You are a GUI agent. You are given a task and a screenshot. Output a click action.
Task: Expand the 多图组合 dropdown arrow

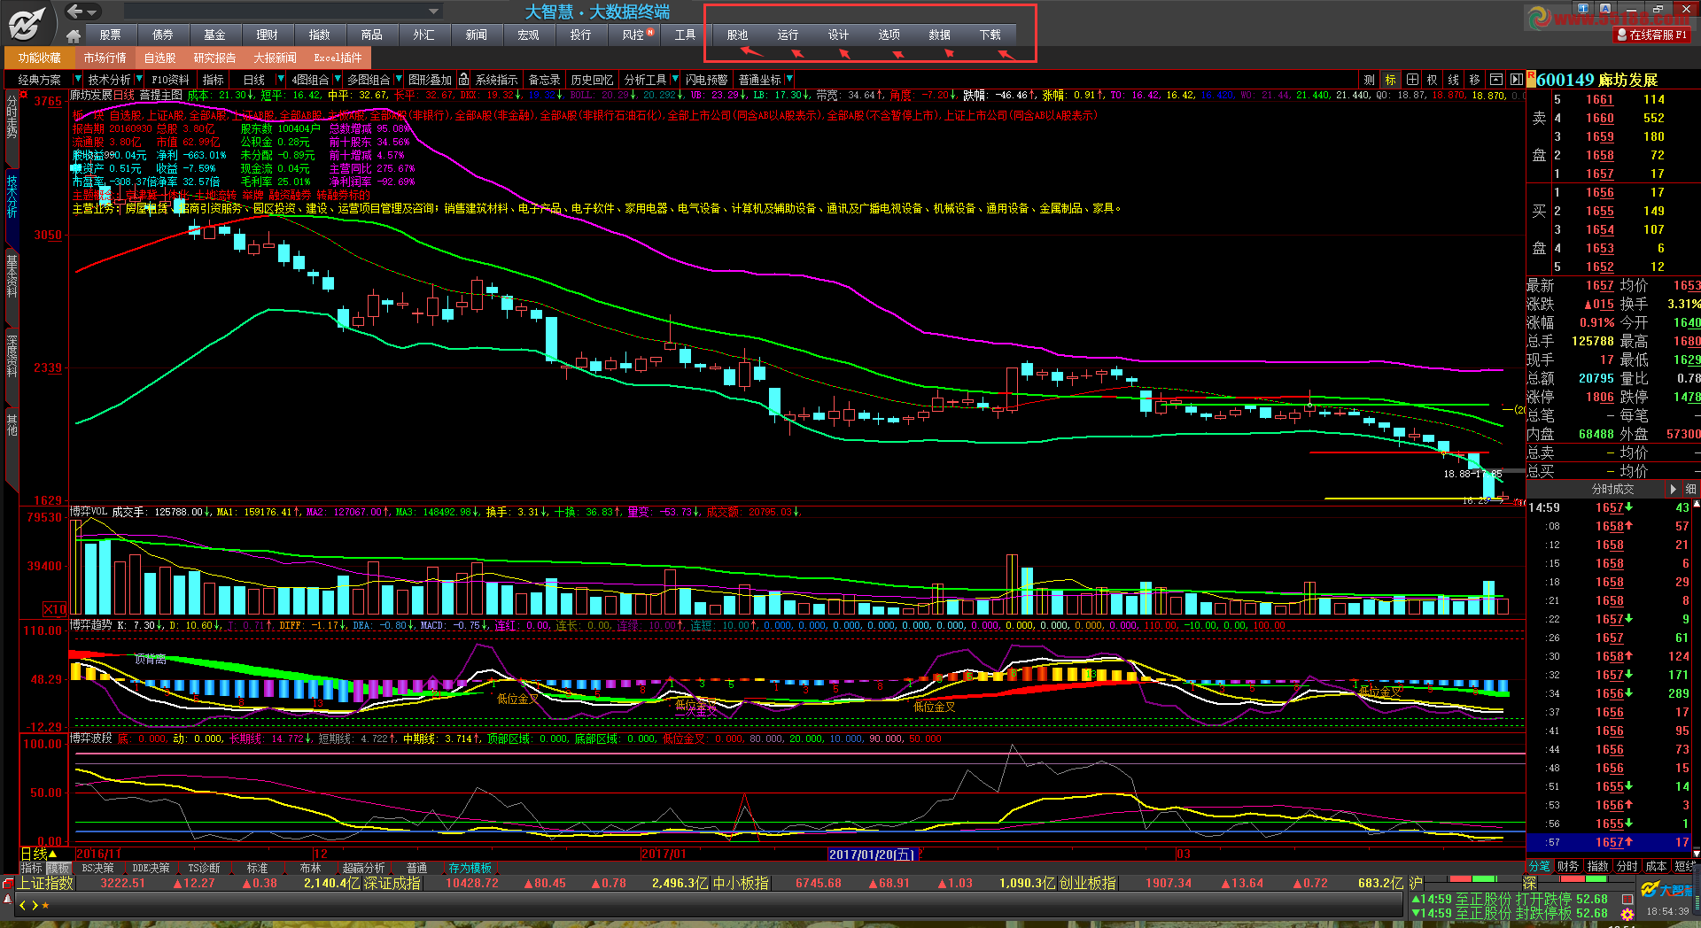398,80
